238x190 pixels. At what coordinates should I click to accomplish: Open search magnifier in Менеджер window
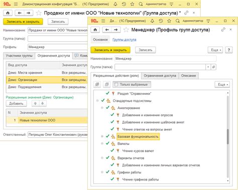coord(178,21)
